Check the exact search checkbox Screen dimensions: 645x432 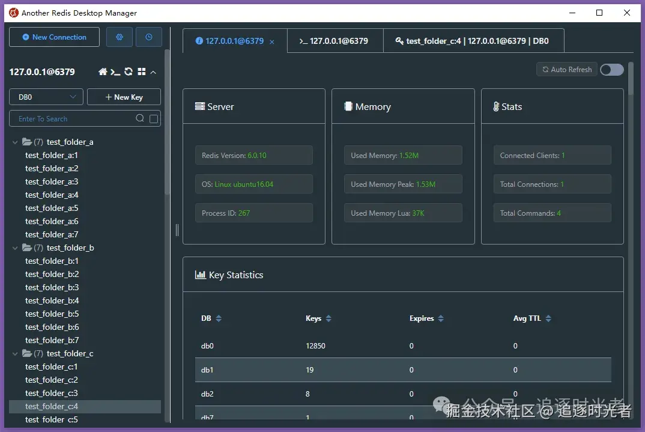153,119
